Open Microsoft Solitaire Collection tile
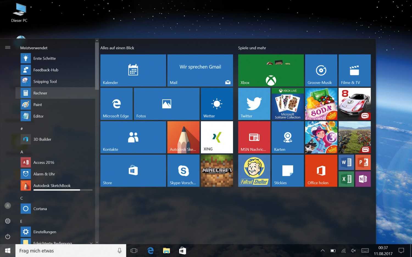The width and height of the screenshot is (412, 257). coord(288,104)
